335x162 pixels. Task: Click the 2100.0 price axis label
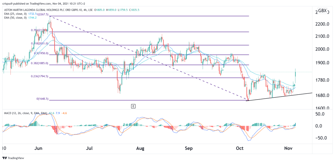(x=323, y=37)
